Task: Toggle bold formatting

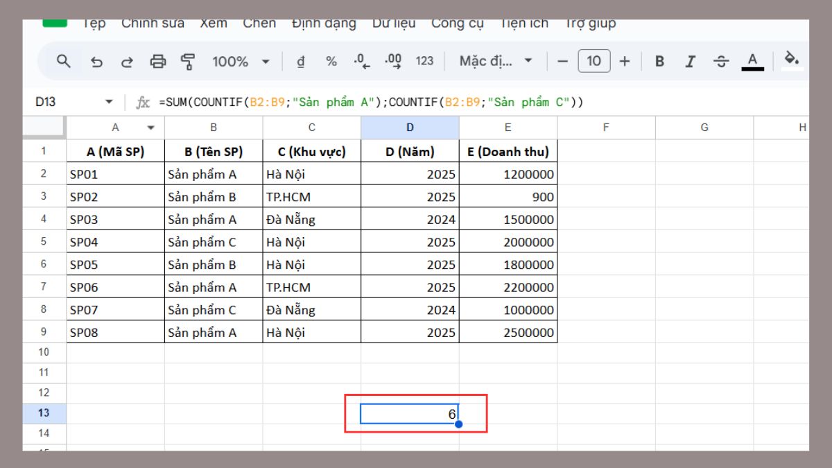Action: 659,61
